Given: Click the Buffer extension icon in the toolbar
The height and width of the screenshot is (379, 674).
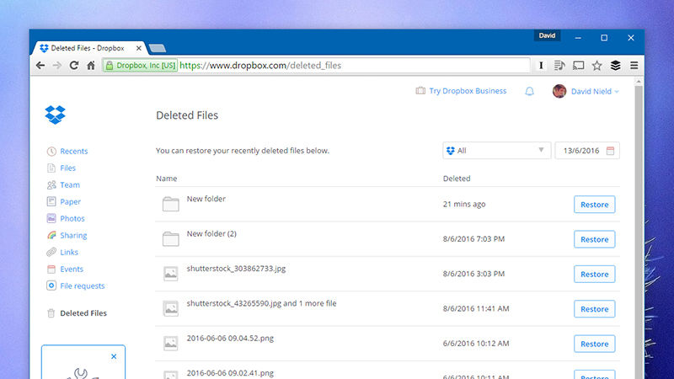Looking at the screenshot, I should tap(615, 65).
